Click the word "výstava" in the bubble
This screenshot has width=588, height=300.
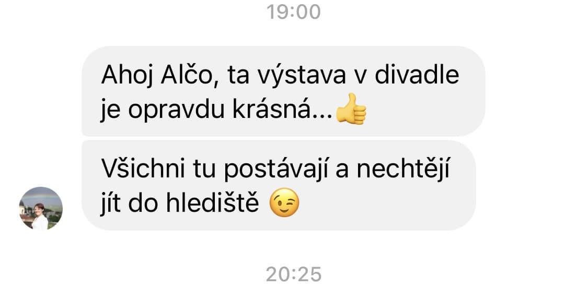tap(302, 75)
